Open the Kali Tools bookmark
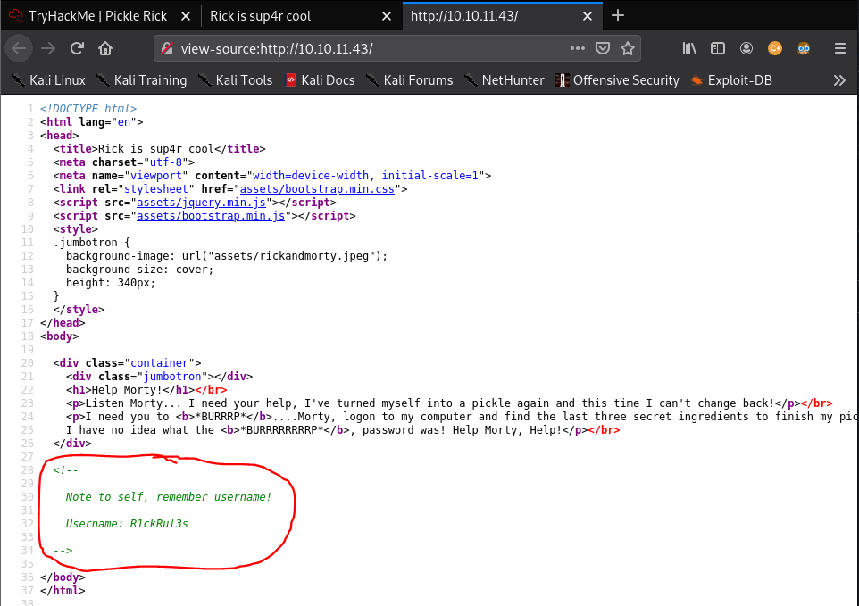Image resolution: width=859 pixels, height=606 pixels. (x=235, y=80)
